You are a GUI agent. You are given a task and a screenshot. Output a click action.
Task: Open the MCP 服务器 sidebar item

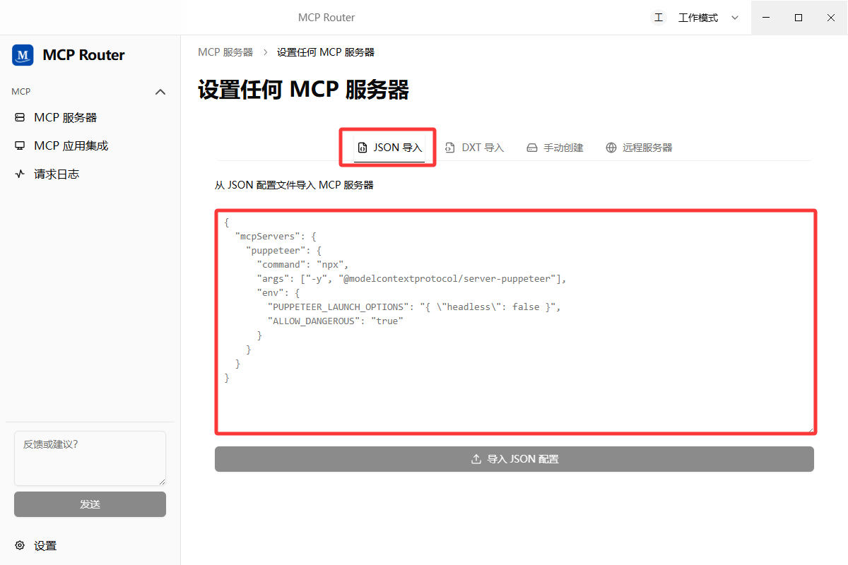pyautogui.click(x=90, y=118)
